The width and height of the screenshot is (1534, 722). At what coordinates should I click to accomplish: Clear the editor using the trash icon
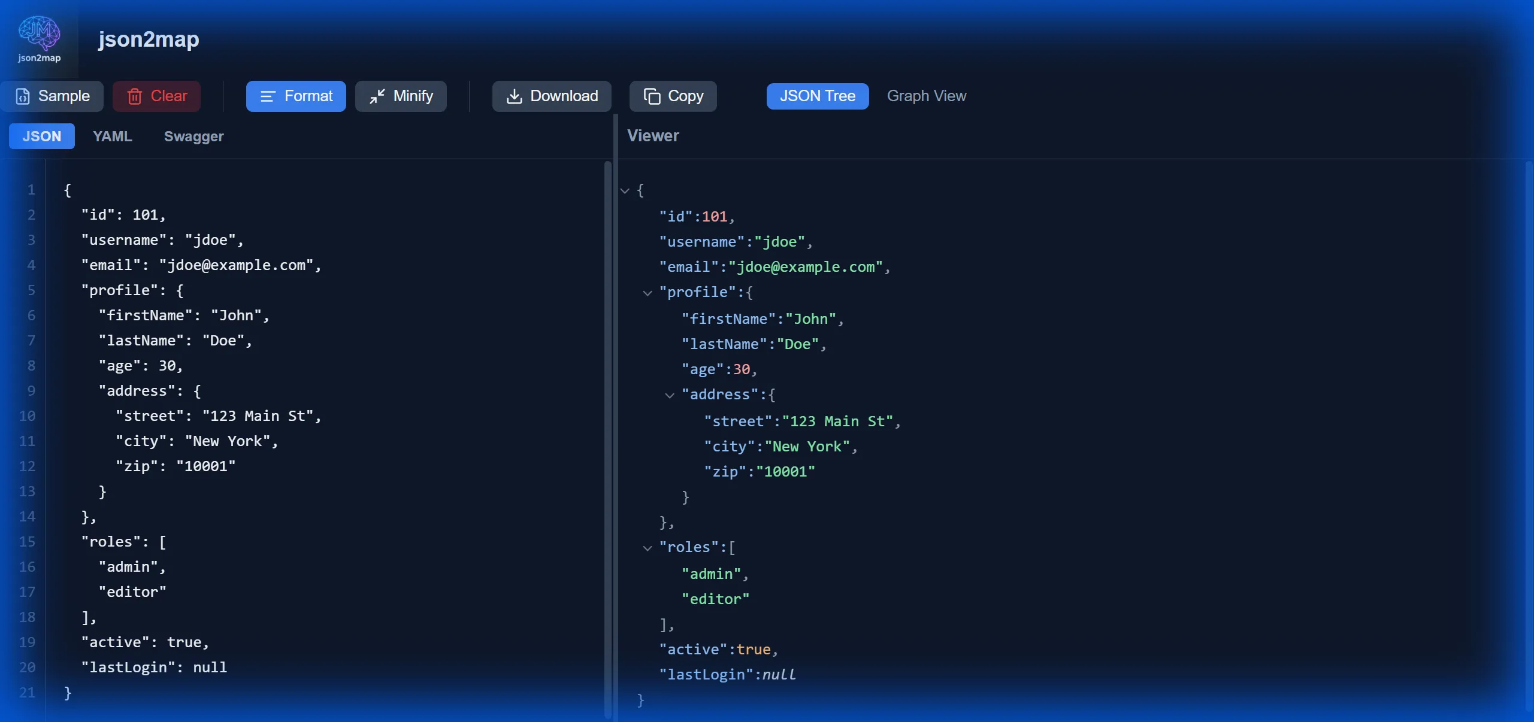[x=134, y=96]
